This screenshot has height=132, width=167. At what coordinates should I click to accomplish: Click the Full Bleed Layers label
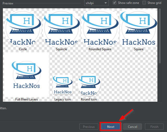pos(26,99)
